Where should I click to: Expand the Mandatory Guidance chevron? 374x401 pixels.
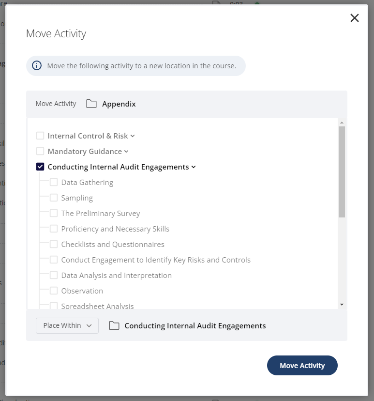click(x=126, y=152)
